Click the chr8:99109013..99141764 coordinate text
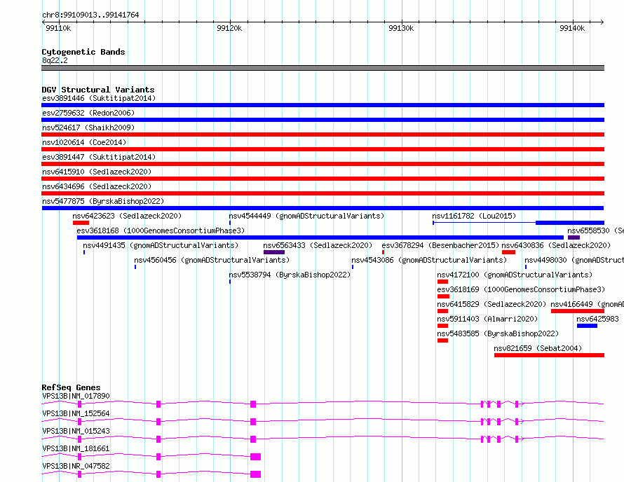 (x=90, y=15)
